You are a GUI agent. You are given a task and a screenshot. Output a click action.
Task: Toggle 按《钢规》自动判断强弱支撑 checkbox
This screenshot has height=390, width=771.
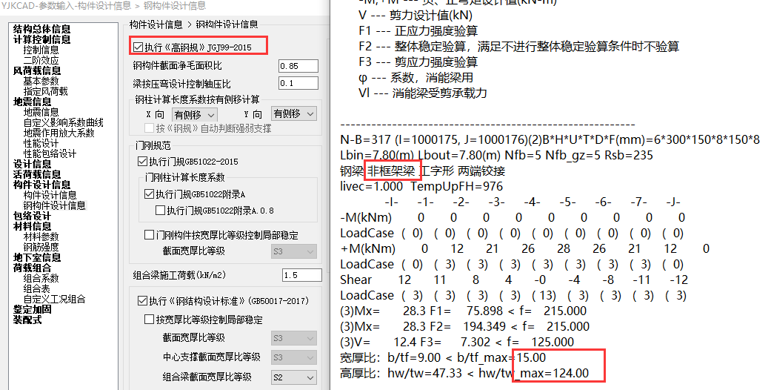pos(149,128)
